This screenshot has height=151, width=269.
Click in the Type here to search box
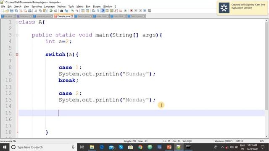tap(43, 147)
